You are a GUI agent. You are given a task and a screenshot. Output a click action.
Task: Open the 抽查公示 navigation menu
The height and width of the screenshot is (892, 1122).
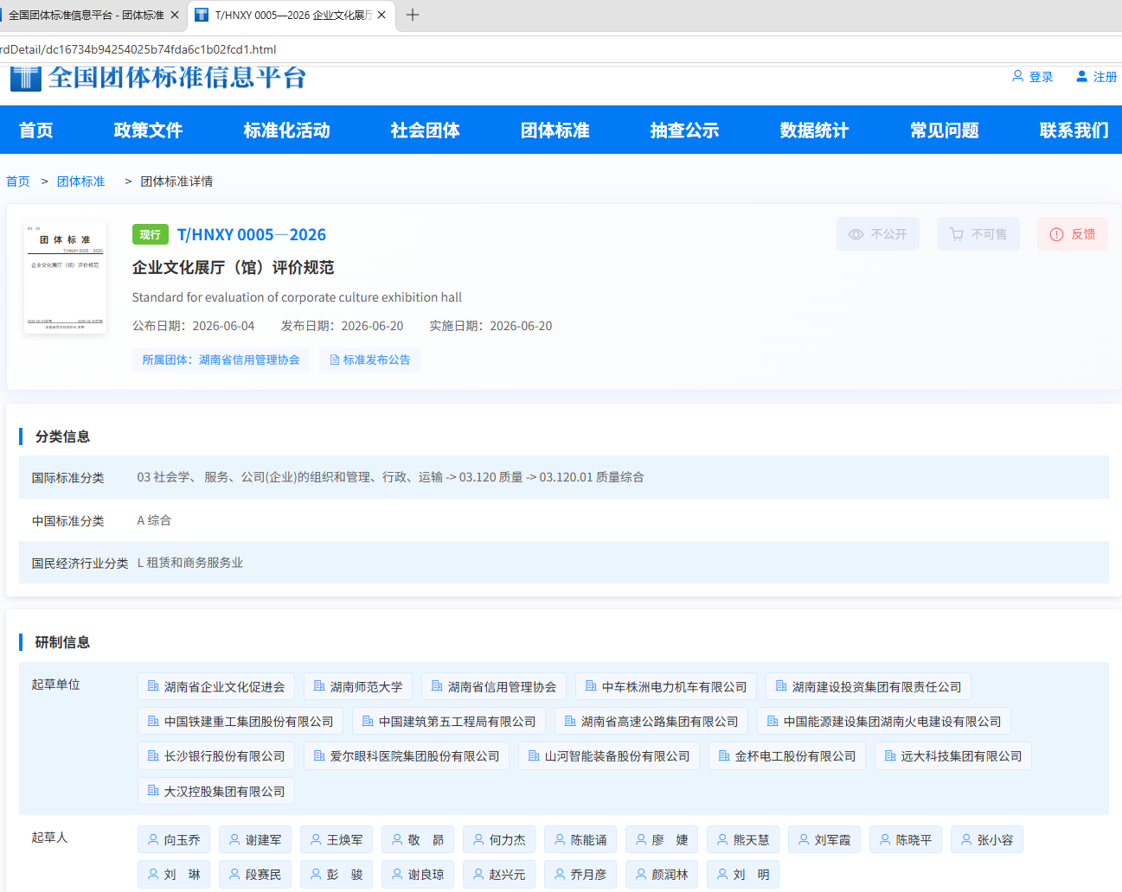click(x=684, y=131)
